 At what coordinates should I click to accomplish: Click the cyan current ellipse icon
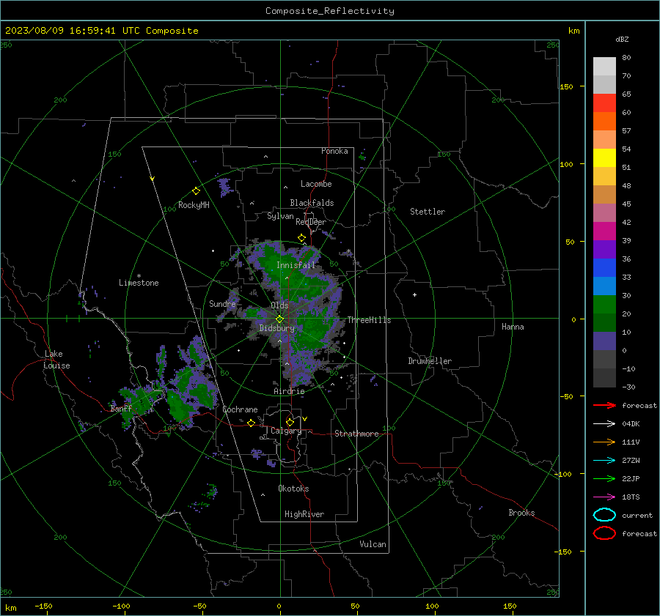click(604, 515)
